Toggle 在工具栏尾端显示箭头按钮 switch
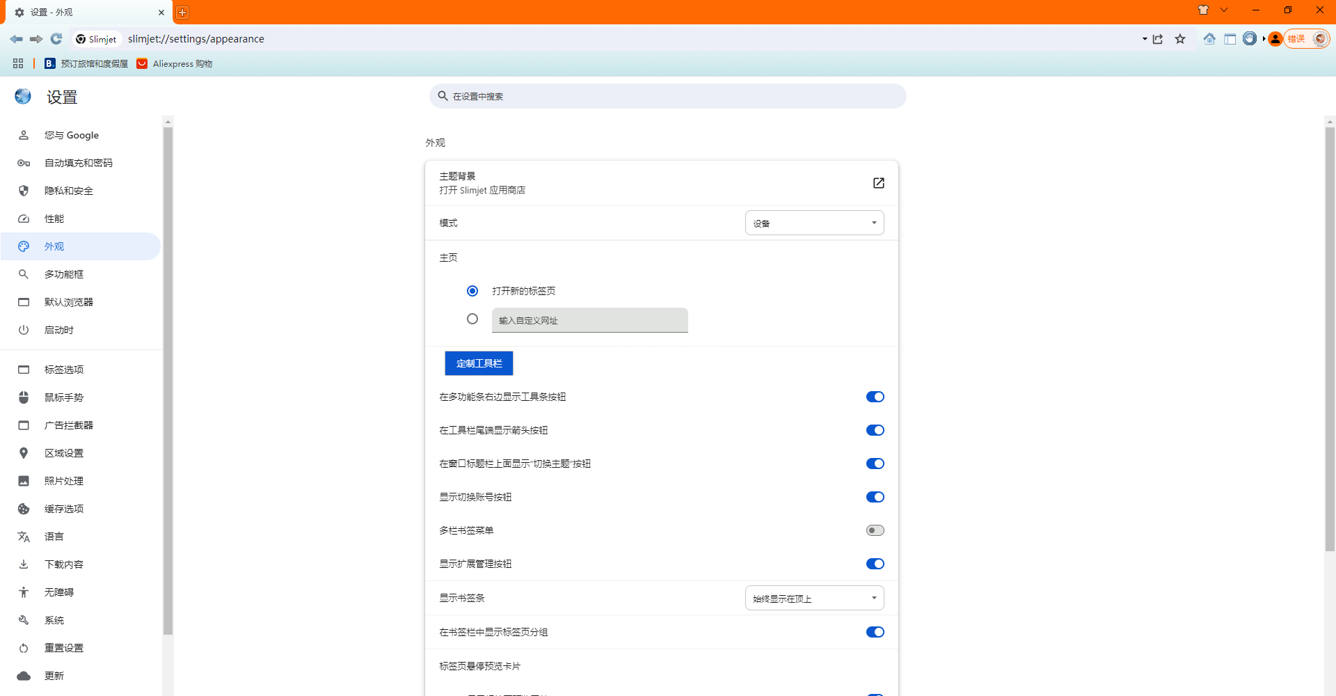 tap(875, 430)
